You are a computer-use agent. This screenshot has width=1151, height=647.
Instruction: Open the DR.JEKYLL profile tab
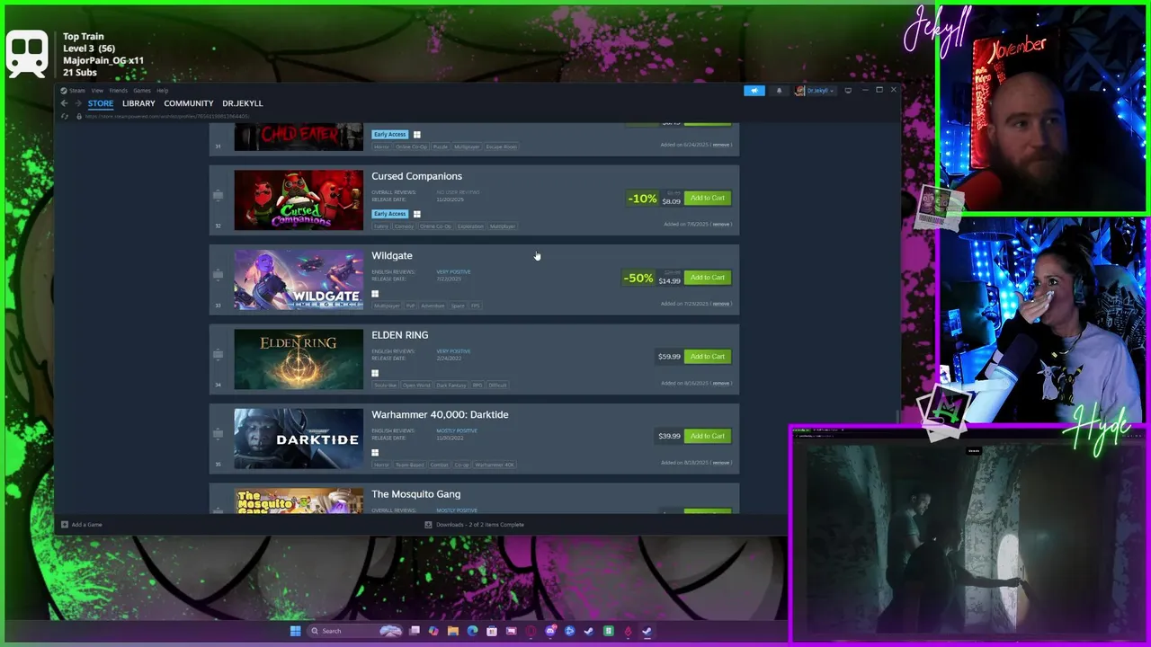243,103
